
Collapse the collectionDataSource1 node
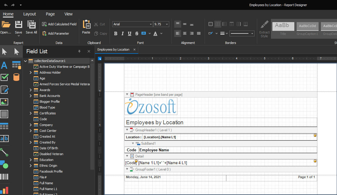[x=25, y=61]
